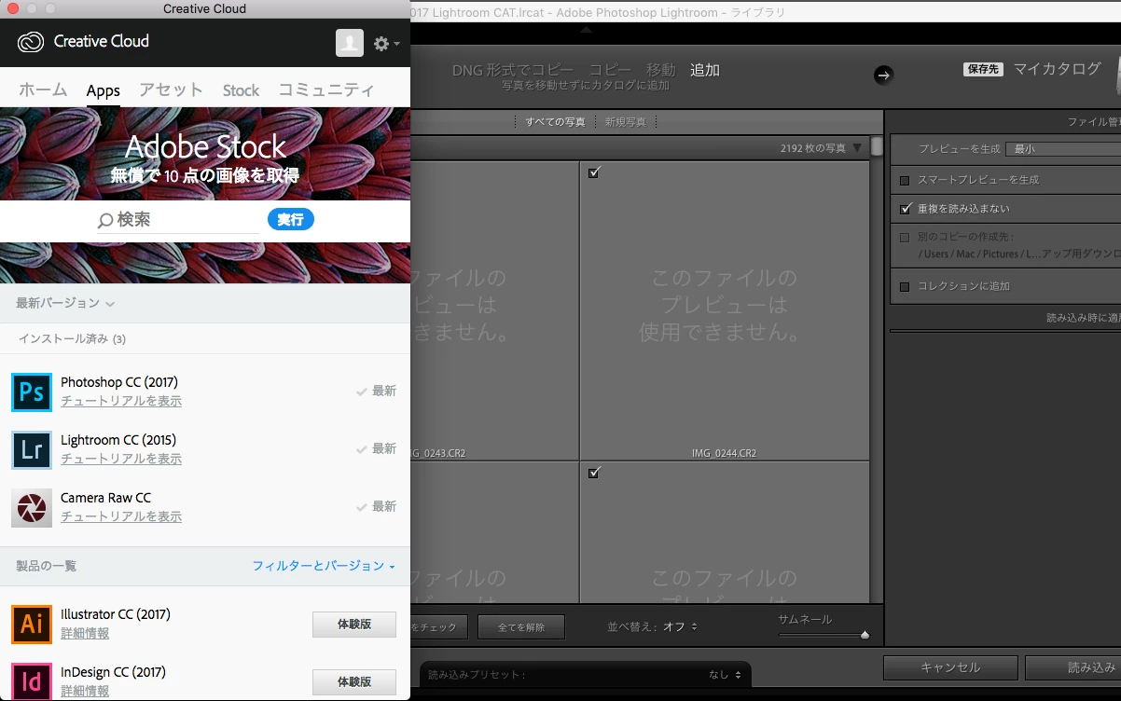Click the blue 実行 button
Viewport: 1121px width, 701px height.
[291, 219]
